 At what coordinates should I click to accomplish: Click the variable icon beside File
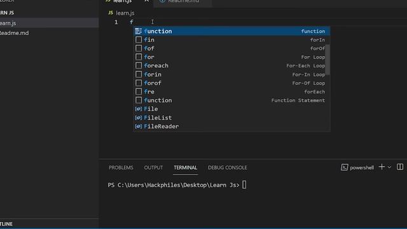click(x=139, y=109)
